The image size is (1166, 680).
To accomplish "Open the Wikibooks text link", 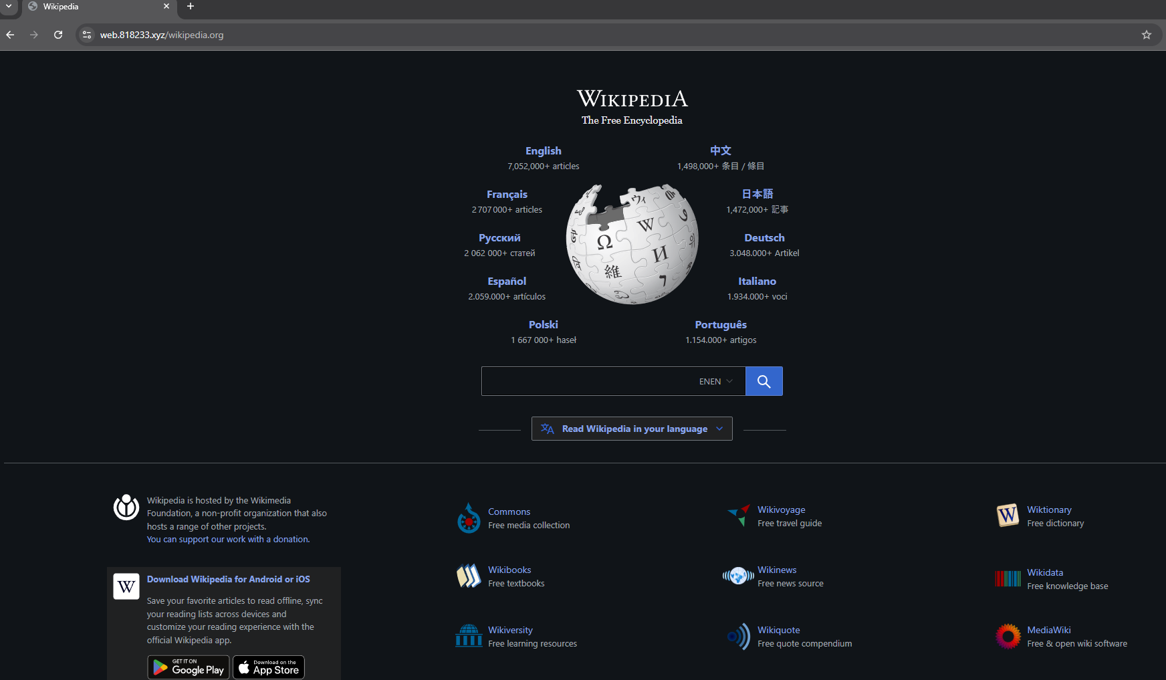I will tap(509, 570).
